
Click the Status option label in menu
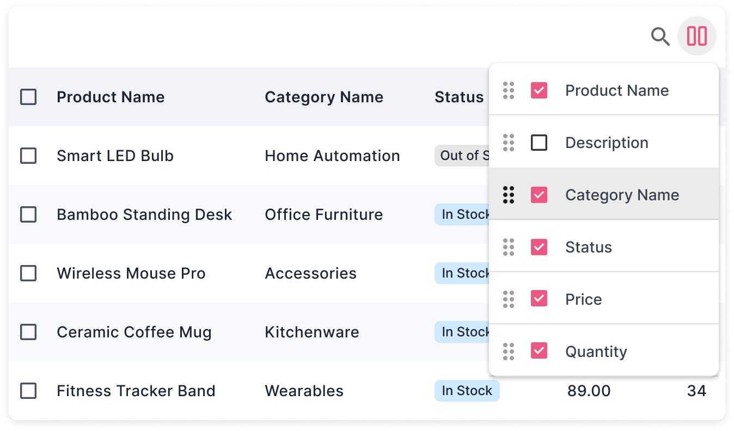tap(589, 247)
